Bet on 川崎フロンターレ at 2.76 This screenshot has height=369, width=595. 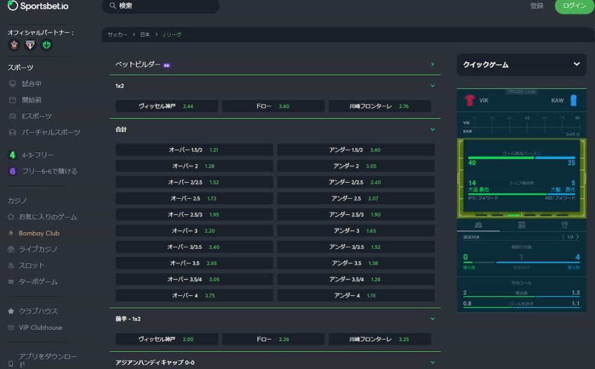tap(379, 106)
